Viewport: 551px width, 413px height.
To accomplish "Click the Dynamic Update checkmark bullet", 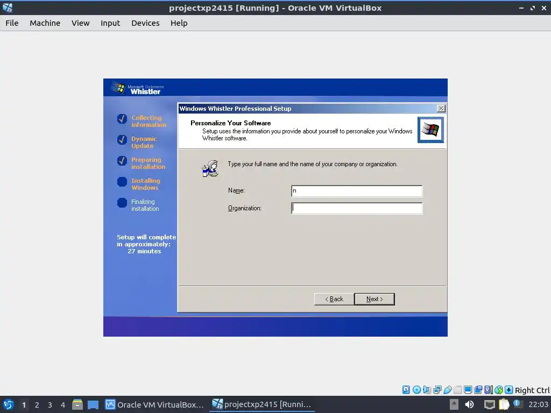I will point(122,140).
